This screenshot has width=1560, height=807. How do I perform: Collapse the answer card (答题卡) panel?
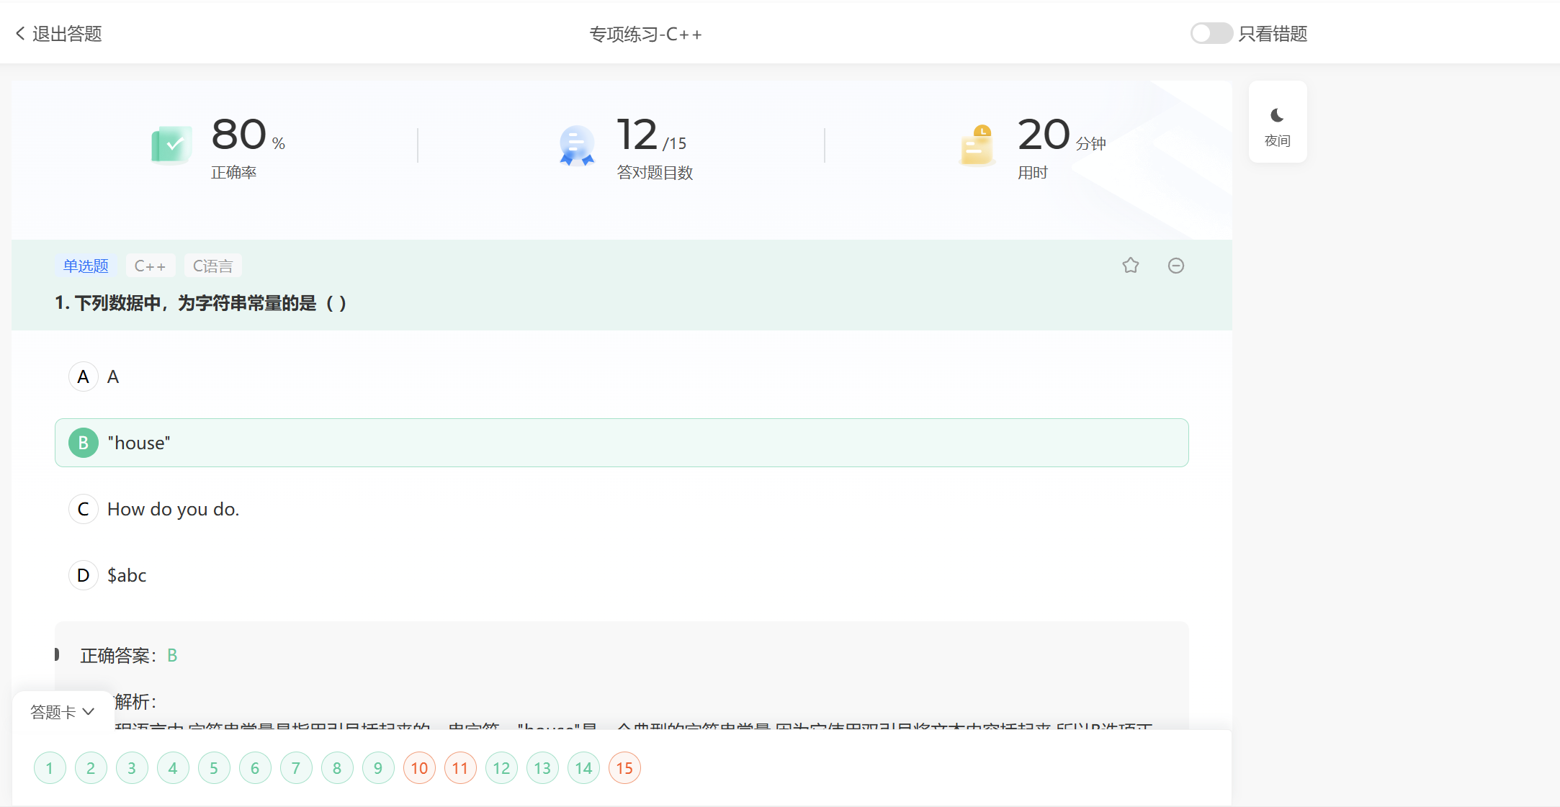pos(62,711)
